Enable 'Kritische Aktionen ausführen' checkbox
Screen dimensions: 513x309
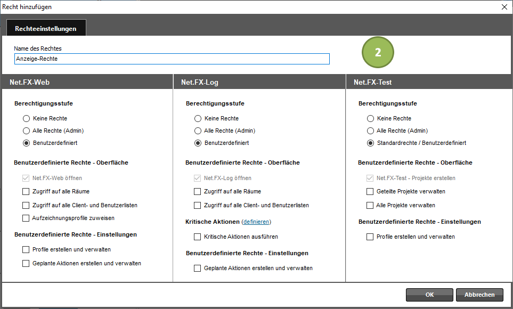(197, 237)
